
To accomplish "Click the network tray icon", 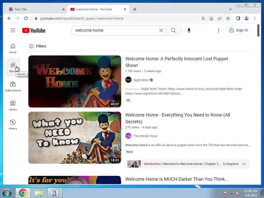I will coord(232,193).
